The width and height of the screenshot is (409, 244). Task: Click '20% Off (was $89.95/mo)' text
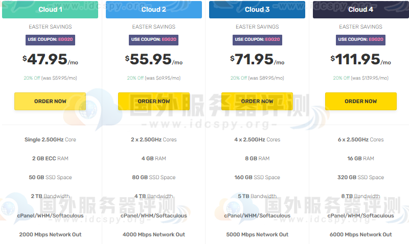(x=257, y=78)
